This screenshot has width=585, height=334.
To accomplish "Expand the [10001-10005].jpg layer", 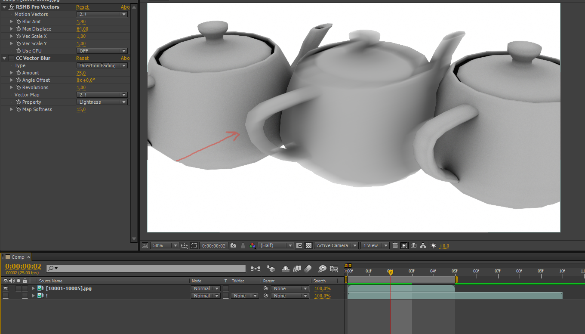I will coord(34,288).
